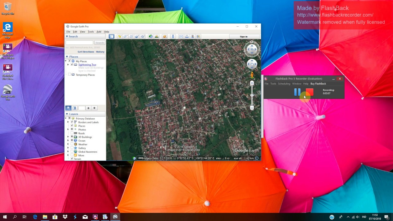The image size is (393, 221).
Task: Click View in Google Maps icon
Action: [x=198, y=37]
